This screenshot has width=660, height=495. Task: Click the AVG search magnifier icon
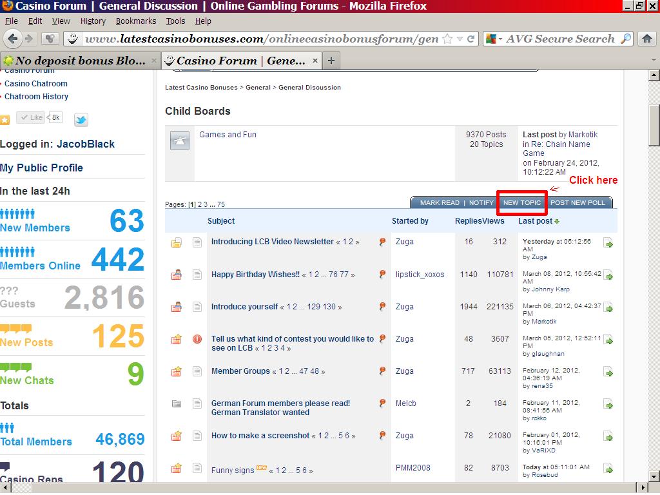pos(626,39)
